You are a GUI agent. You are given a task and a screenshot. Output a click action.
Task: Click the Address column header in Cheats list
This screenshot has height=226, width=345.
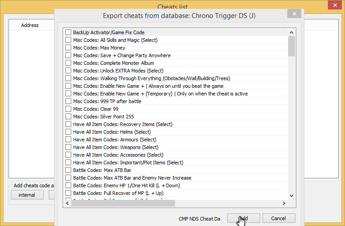click(30, 25)
